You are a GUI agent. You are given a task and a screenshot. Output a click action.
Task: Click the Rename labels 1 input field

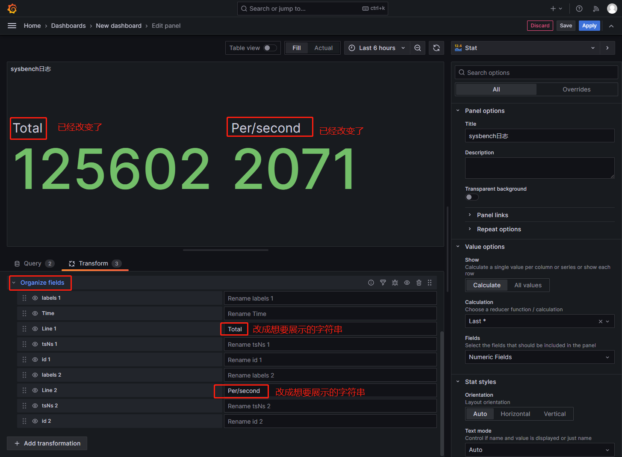coord(330,298)
